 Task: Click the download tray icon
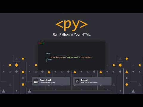pos(36,81)
